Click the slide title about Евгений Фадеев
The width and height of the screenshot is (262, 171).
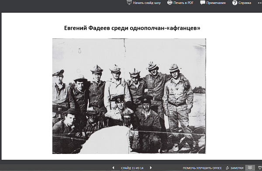pyautogui.click(x=132, y=28)
